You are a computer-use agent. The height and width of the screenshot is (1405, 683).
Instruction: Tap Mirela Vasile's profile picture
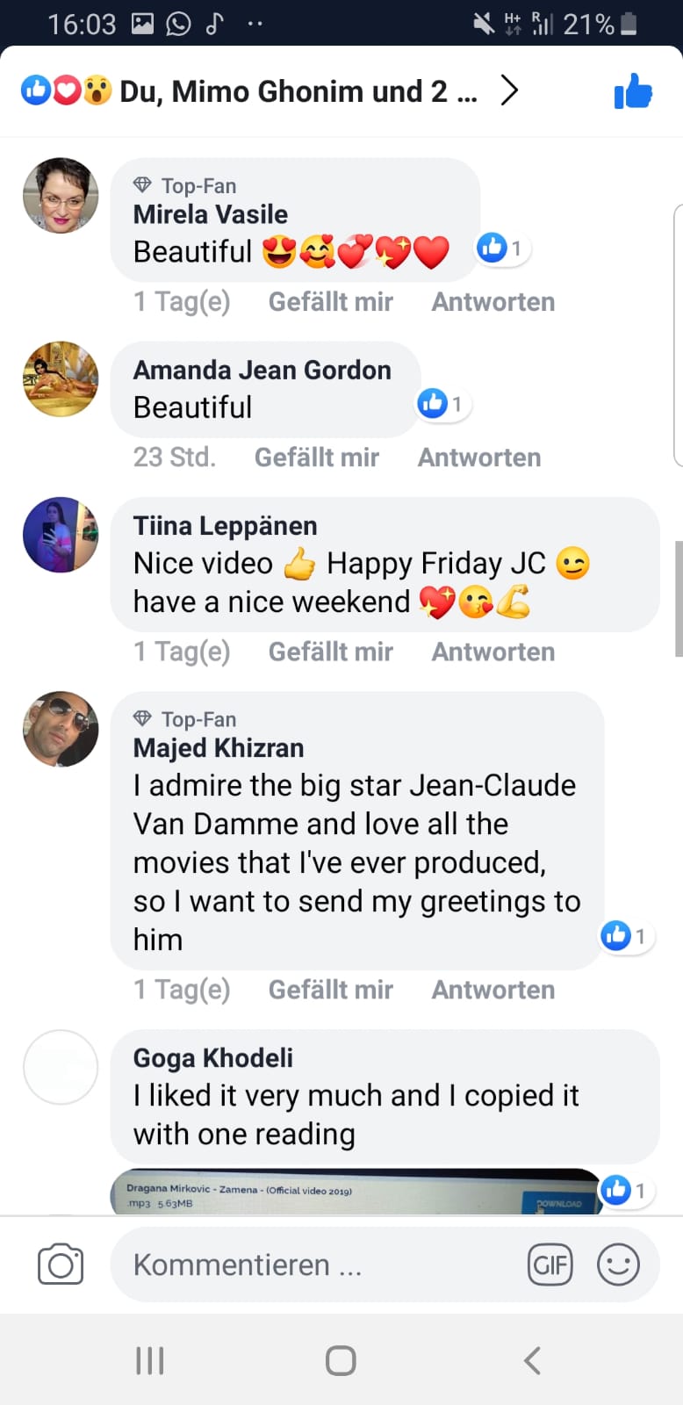pos(61,196)
